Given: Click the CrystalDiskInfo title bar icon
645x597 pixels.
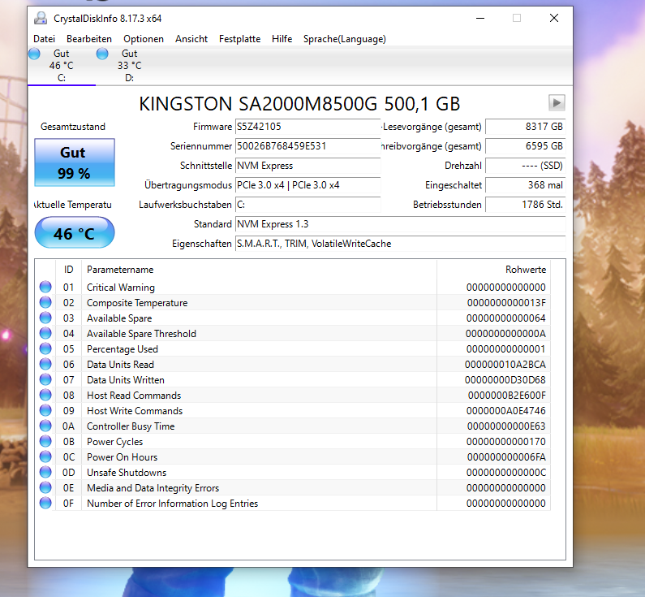Looking at the screenshot, I should [41, 18].
